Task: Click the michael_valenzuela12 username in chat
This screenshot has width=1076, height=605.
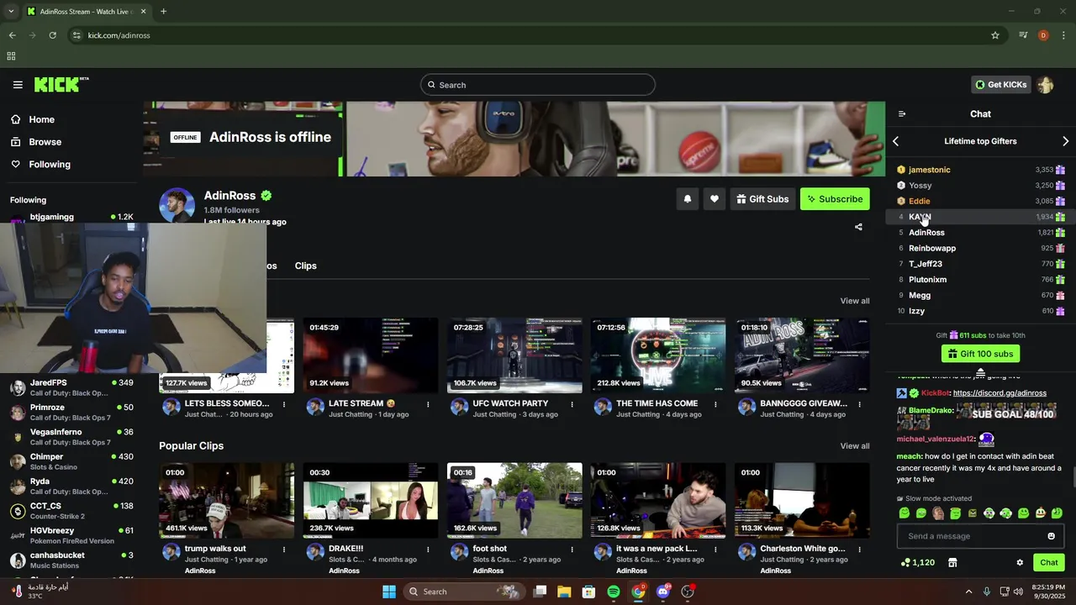Action: point(936,439)
